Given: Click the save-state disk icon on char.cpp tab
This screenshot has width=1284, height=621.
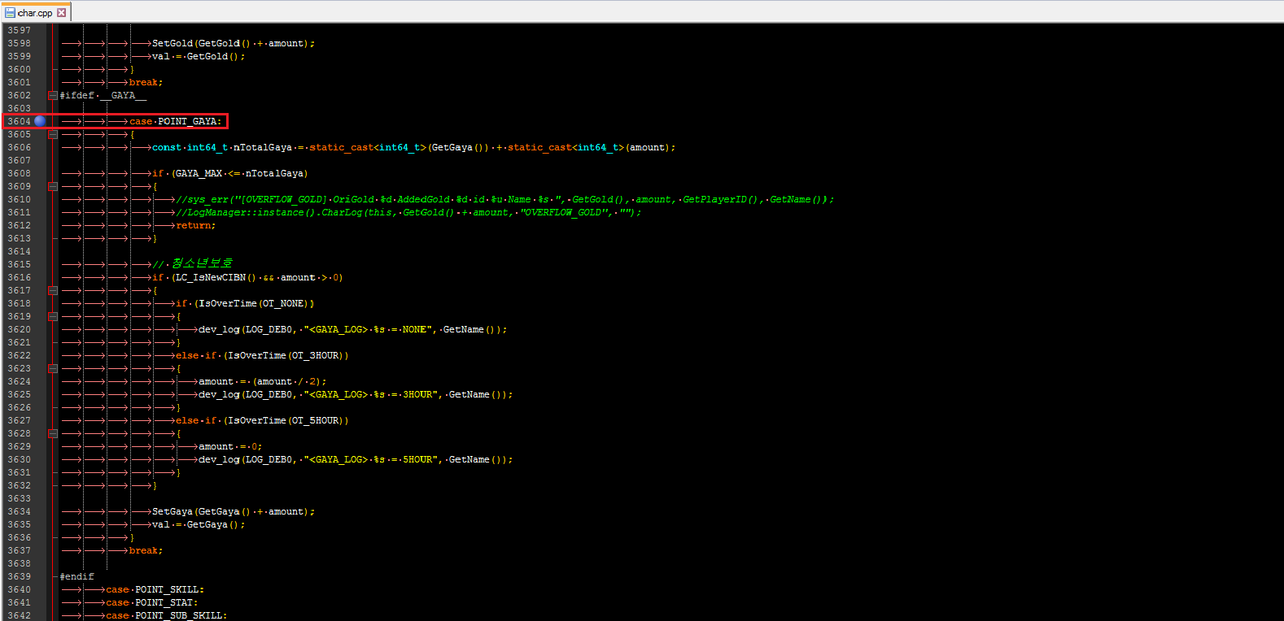Looking at the screenshot, I should 10,12.
